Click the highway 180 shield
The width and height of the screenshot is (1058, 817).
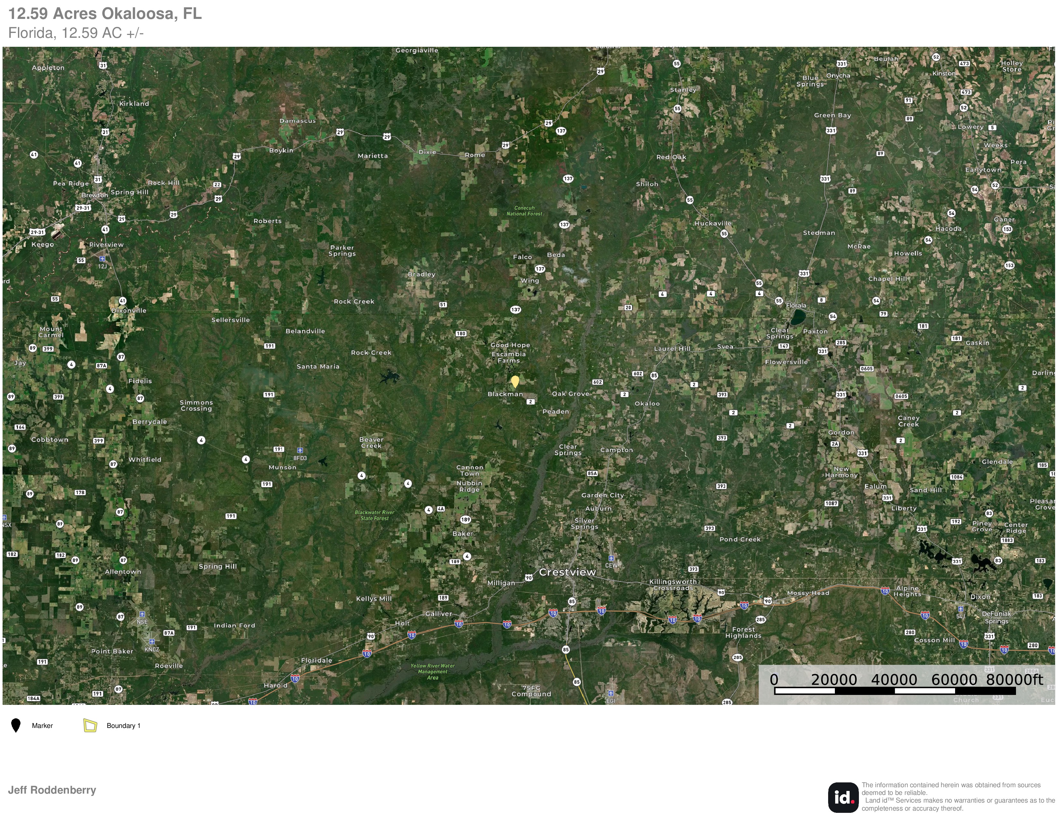461,334
